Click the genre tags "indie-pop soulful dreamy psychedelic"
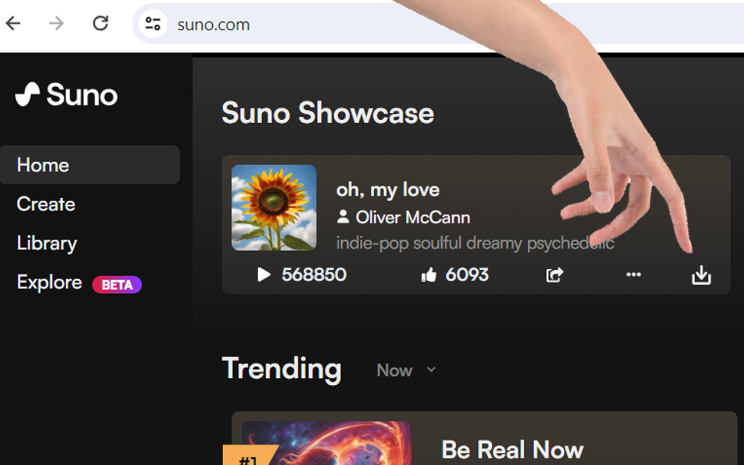 475,242
